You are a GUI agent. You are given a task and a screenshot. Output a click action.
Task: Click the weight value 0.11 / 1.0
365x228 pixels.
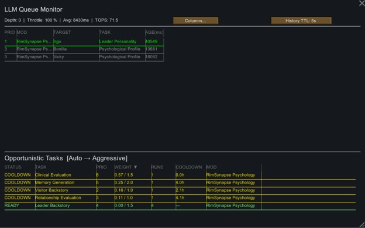tap(123, 198)
